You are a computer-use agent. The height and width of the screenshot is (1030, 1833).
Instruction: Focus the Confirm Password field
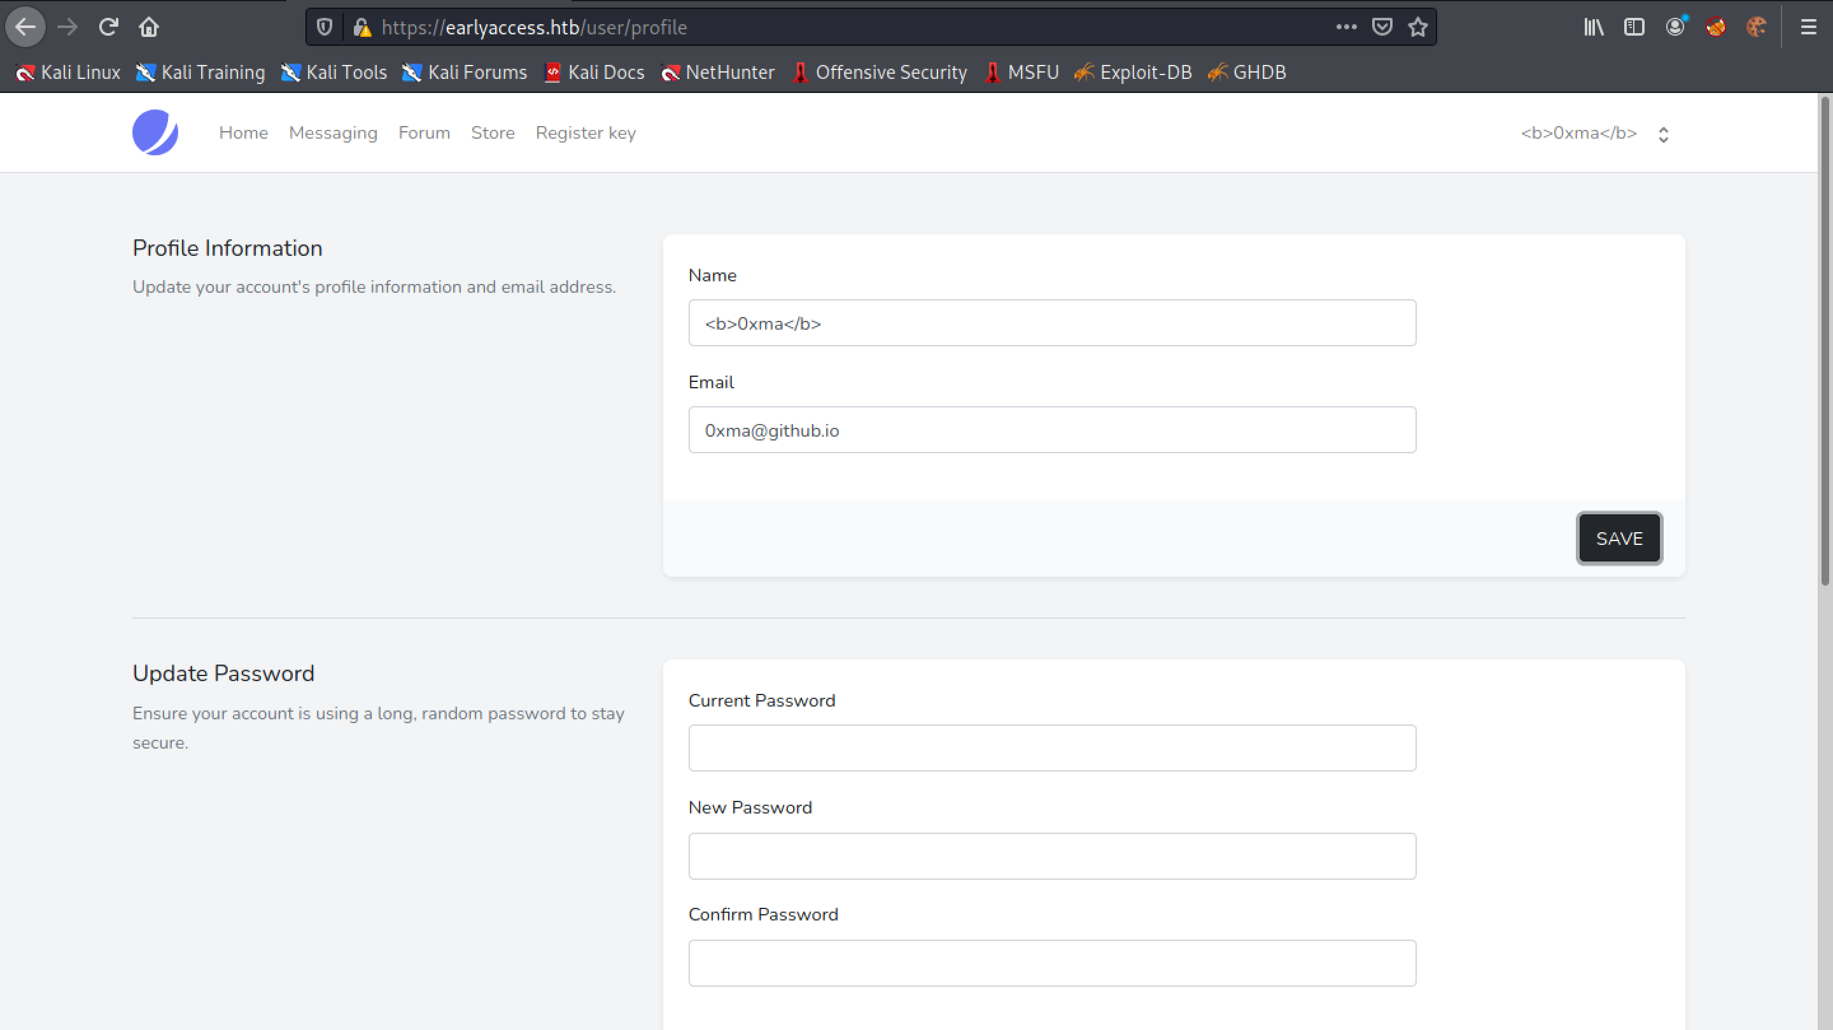[x=1051, y=963]
